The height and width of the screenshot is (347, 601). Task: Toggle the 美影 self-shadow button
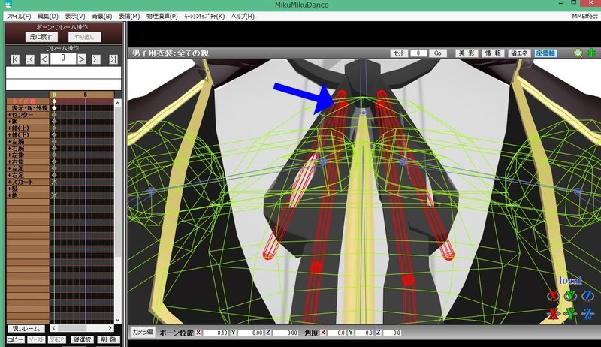467,53
